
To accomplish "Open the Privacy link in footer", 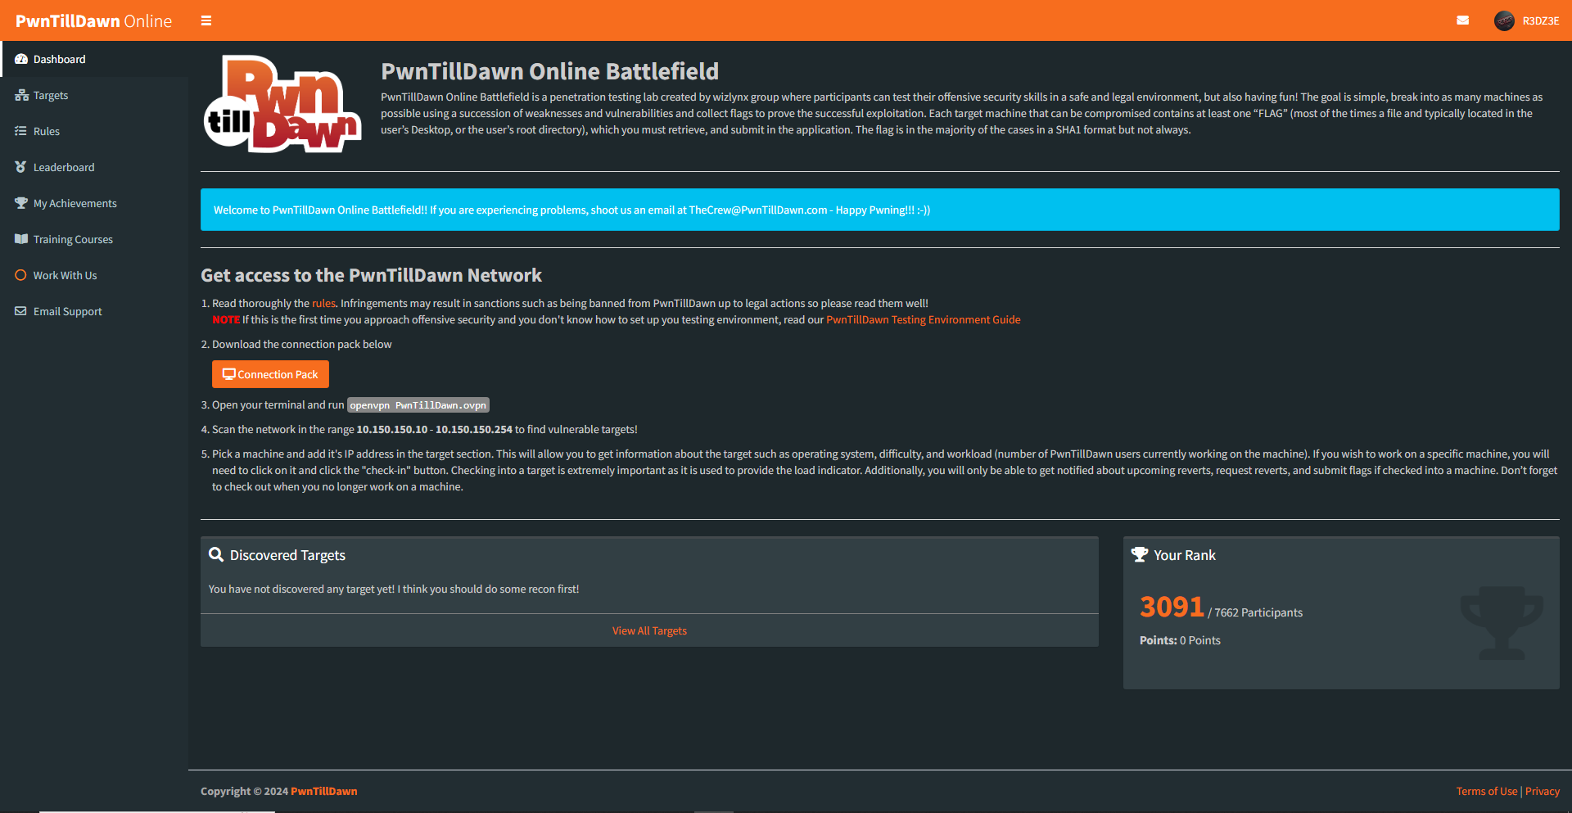I will [x=1542, y=791].
